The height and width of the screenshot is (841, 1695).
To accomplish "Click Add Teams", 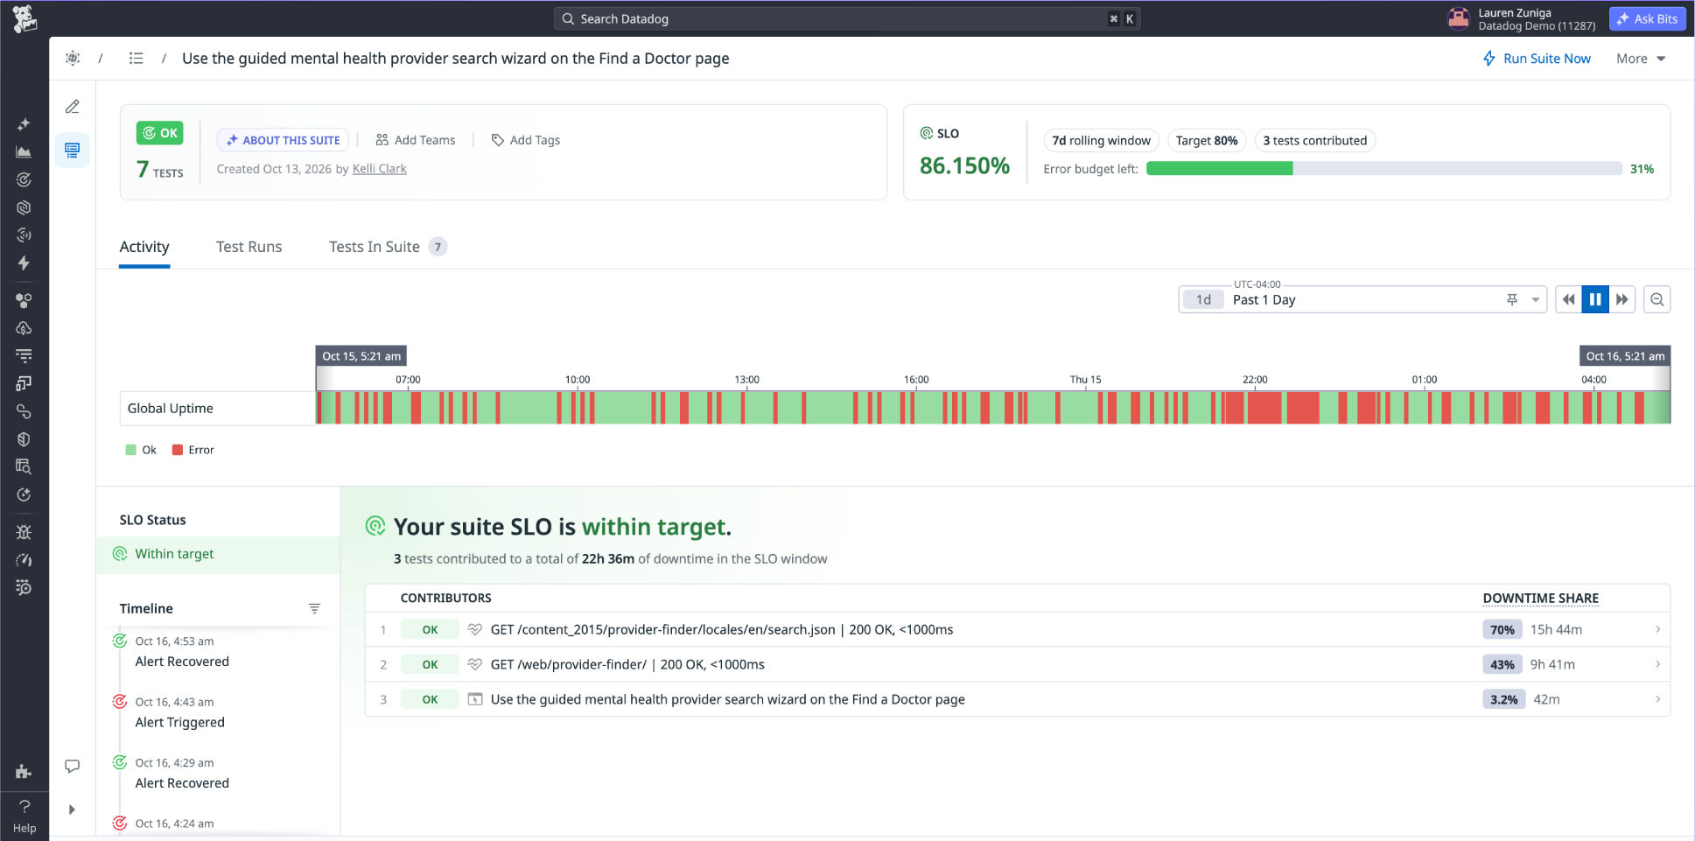I will click(416, 140).
